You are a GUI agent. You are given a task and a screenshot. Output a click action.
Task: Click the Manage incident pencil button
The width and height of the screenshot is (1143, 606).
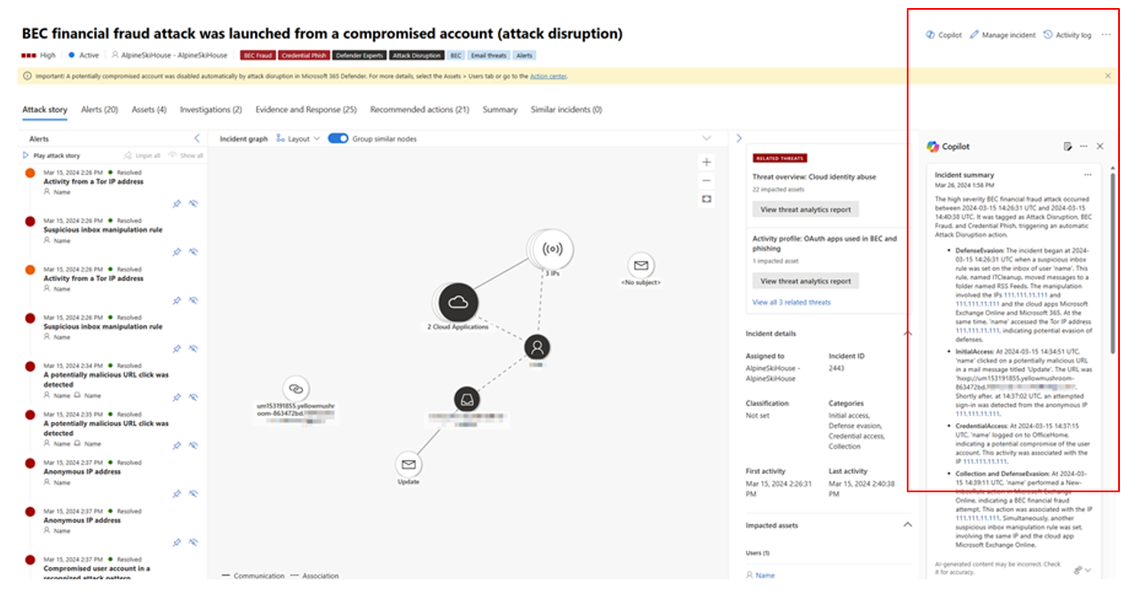[x=1003, y=35]
